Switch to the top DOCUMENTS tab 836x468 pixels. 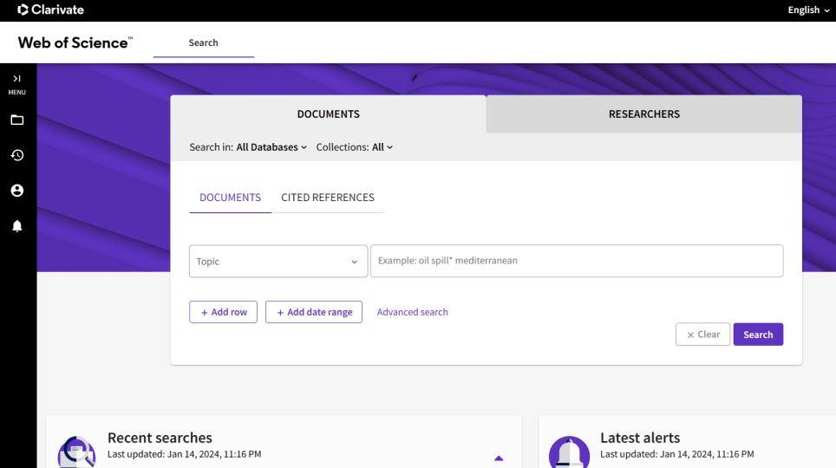[x=329, y=114]
